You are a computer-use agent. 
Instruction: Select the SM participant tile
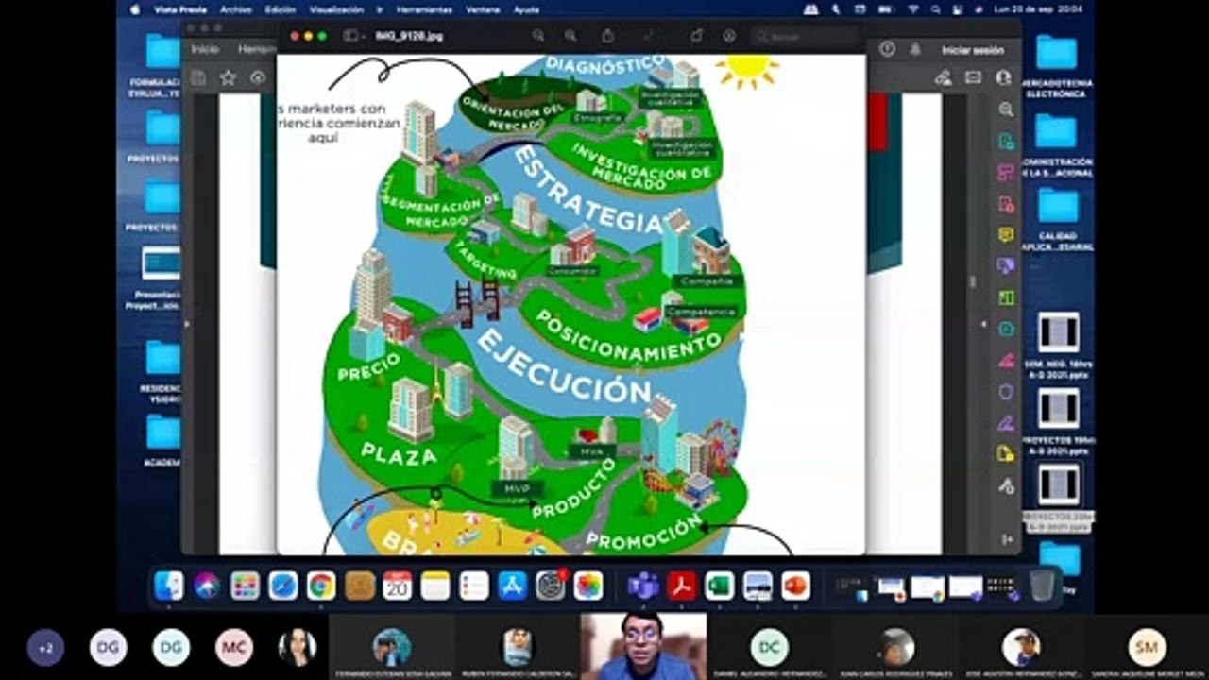(1147, 648)
